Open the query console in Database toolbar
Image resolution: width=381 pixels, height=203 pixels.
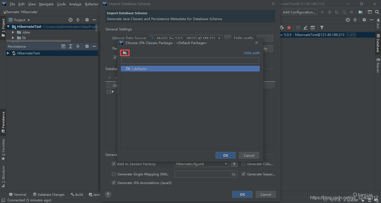tap(313, 28)
